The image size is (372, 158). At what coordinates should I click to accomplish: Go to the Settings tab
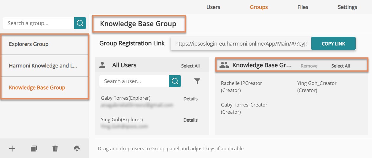[347, 7]
